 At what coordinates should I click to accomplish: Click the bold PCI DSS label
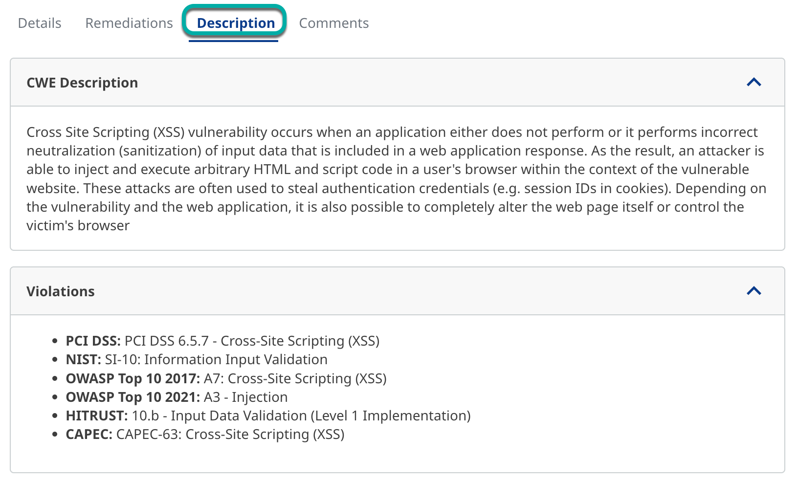click(93, 341)
